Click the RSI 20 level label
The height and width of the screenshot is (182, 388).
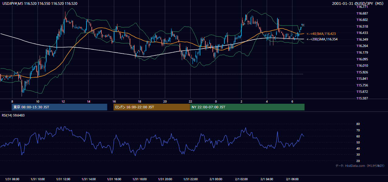(358, 161)
